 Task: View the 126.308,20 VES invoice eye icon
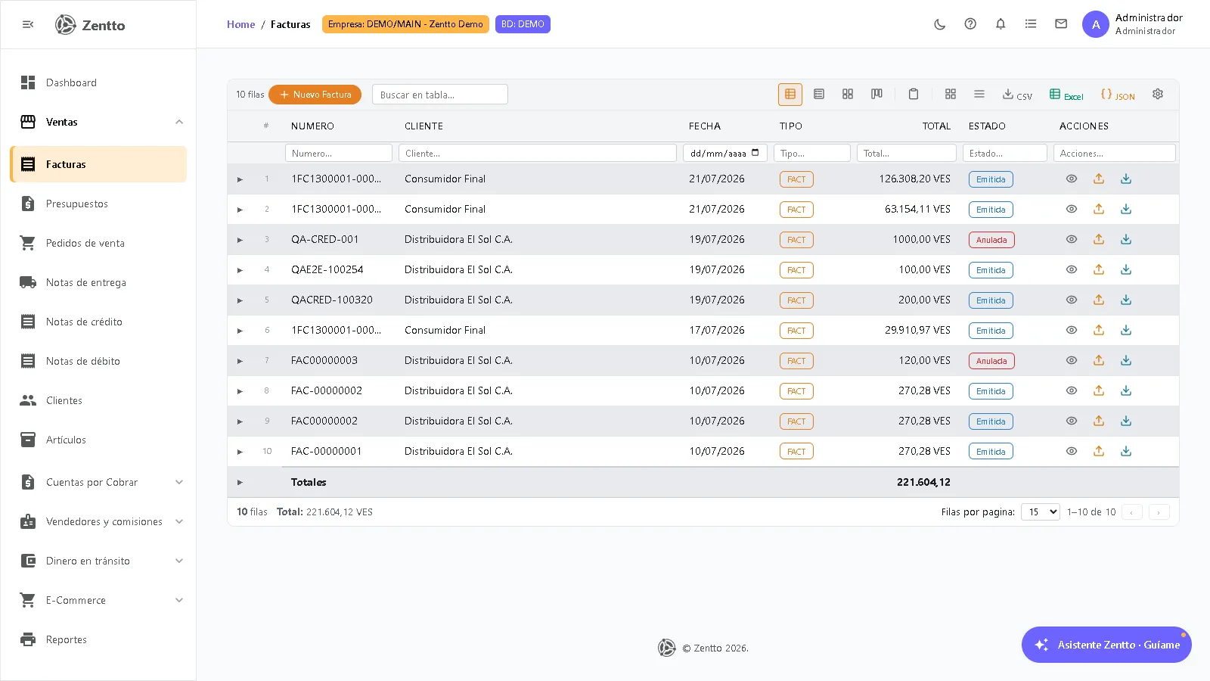(x=1072, y=179)
